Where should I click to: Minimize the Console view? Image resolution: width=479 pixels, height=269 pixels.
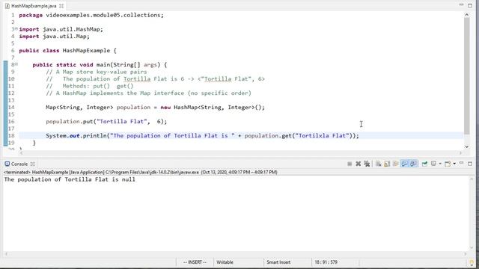pos(462,164)
